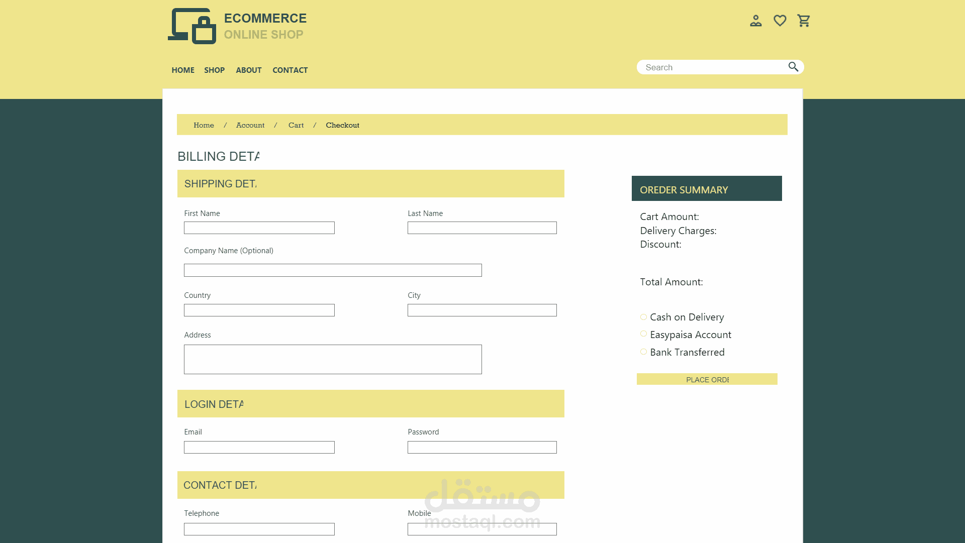Click the Company Name optional field
The height and width of the screenshot is (543, 965).
pyautogui.click(x=332, y=270)
